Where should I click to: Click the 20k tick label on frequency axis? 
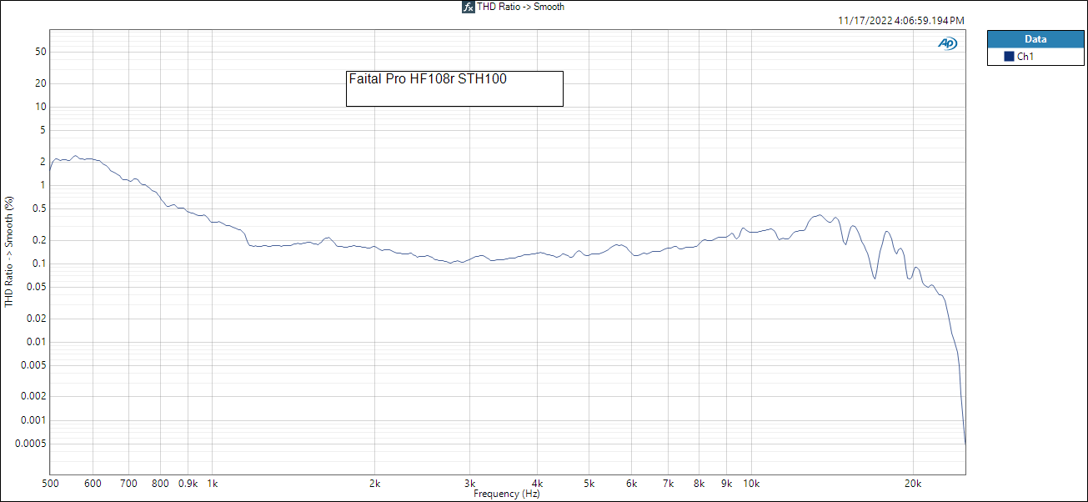tap(913, 484)
